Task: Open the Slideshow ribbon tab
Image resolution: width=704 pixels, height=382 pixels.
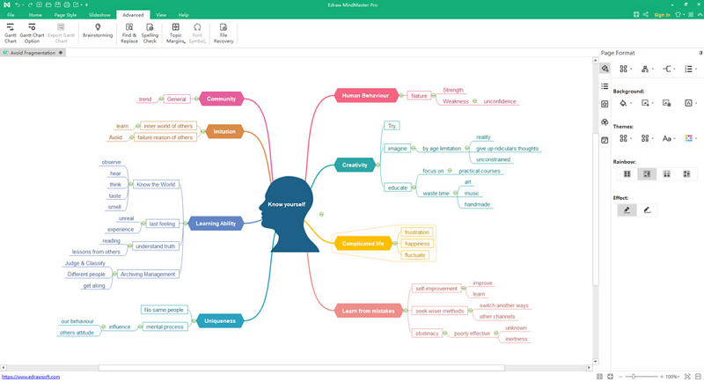Action: point(99,15)
